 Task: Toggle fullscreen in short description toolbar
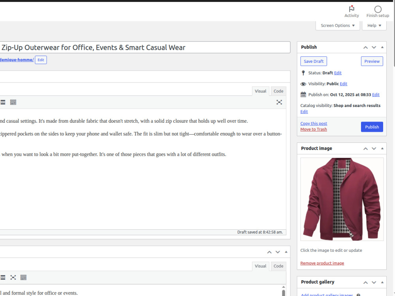tap(13, 277)
